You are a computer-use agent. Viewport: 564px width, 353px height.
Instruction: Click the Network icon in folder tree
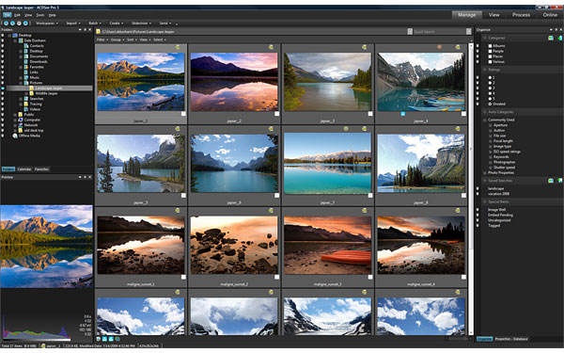[21, 125]
